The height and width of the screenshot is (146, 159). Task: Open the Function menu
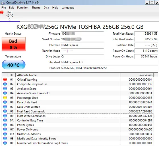click(23, 8)
